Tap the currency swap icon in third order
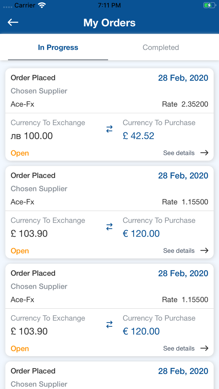This screenshot has width=219, height=389. 109,324
